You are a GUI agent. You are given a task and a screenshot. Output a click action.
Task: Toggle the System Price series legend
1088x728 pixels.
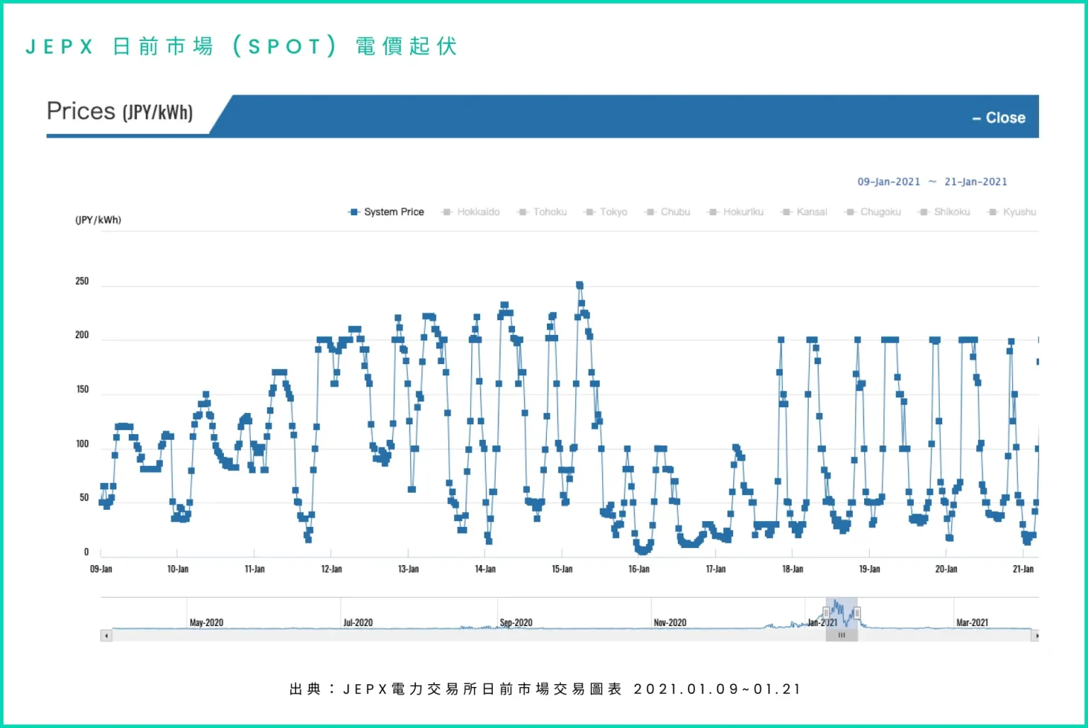387,212
